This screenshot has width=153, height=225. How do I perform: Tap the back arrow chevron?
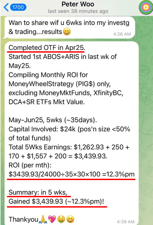coord(6,7)
